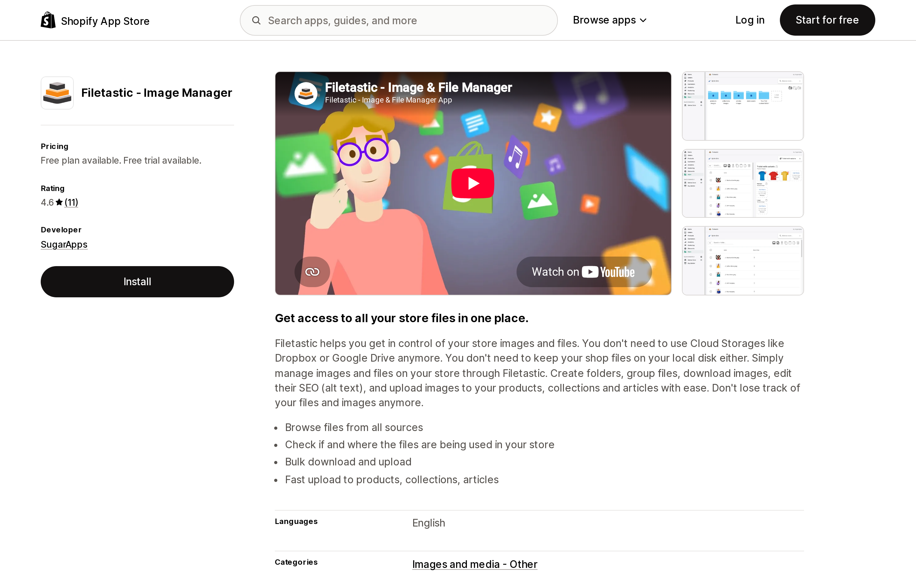The image size is (916, 573).
Task: Expand the Browse apps dropdown
Action: pyautogui.click(x=609, y=20)
